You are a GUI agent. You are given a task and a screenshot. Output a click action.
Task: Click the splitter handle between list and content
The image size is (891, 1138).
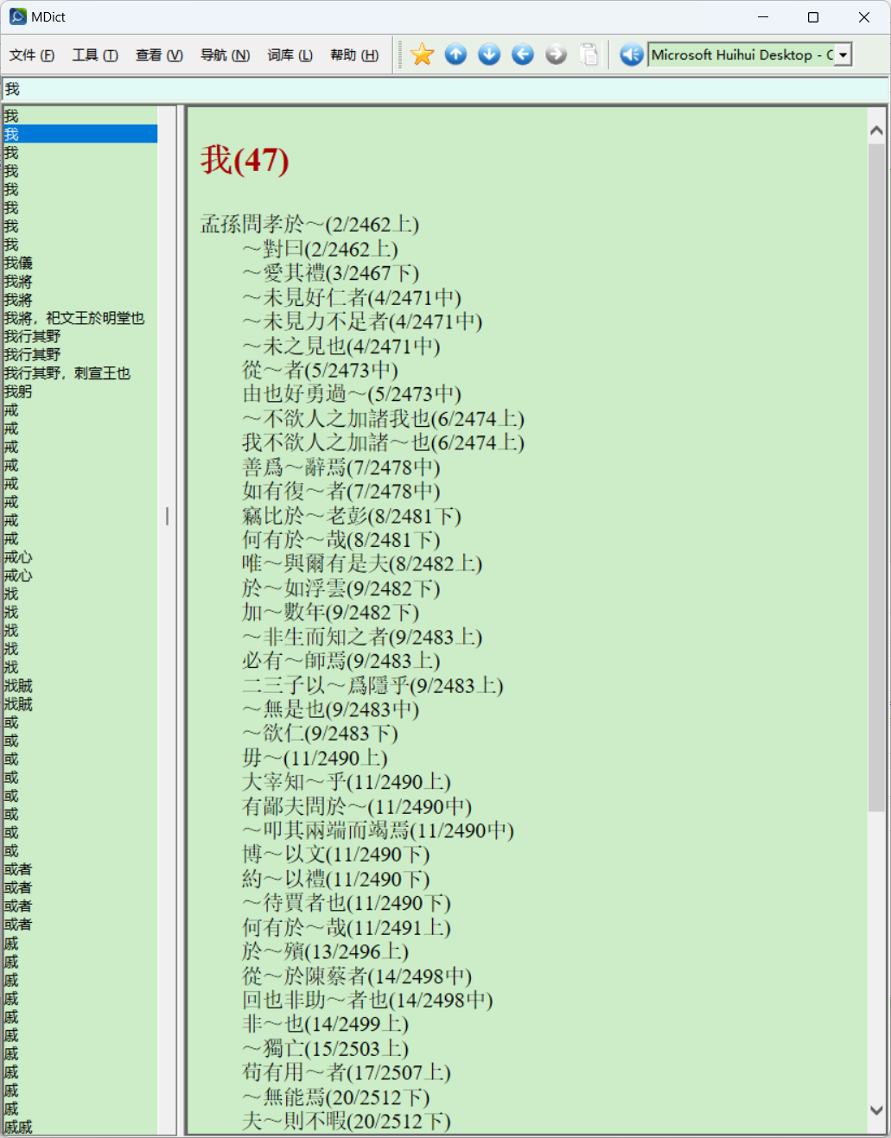(167, 517)
